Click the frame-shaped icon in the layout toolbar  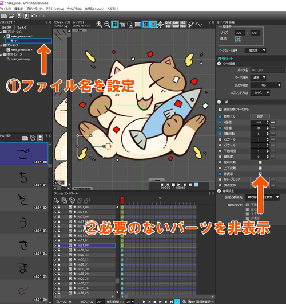pos(138,24)
